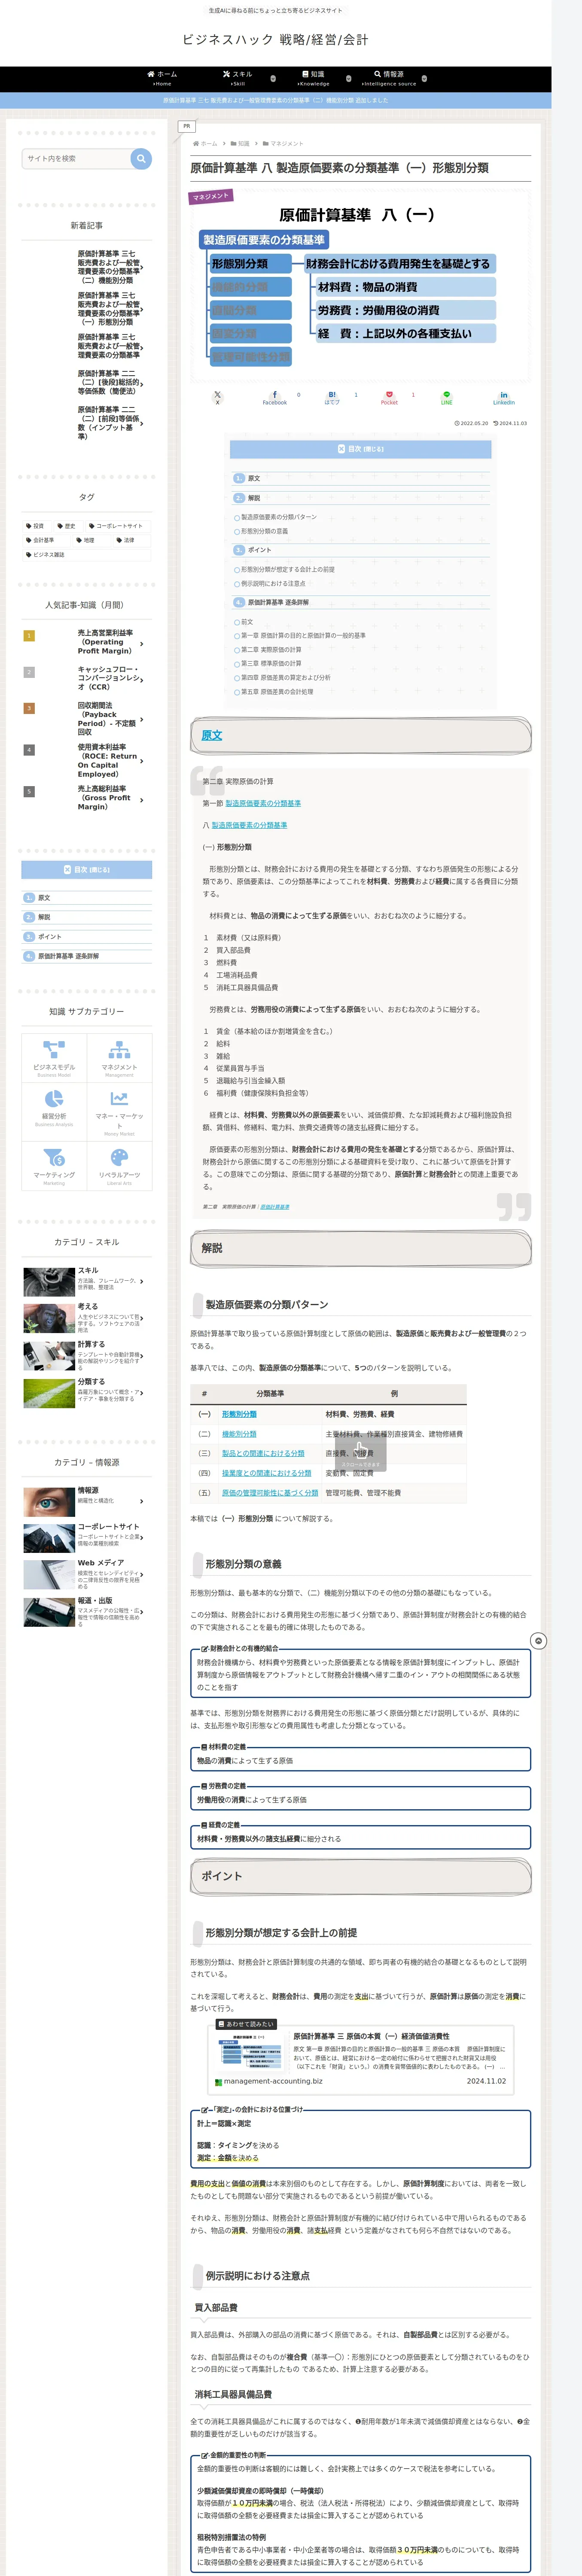Open the ホーム menu item
The height and width of the screenshot is (2576, 582).
click(161, 78)
